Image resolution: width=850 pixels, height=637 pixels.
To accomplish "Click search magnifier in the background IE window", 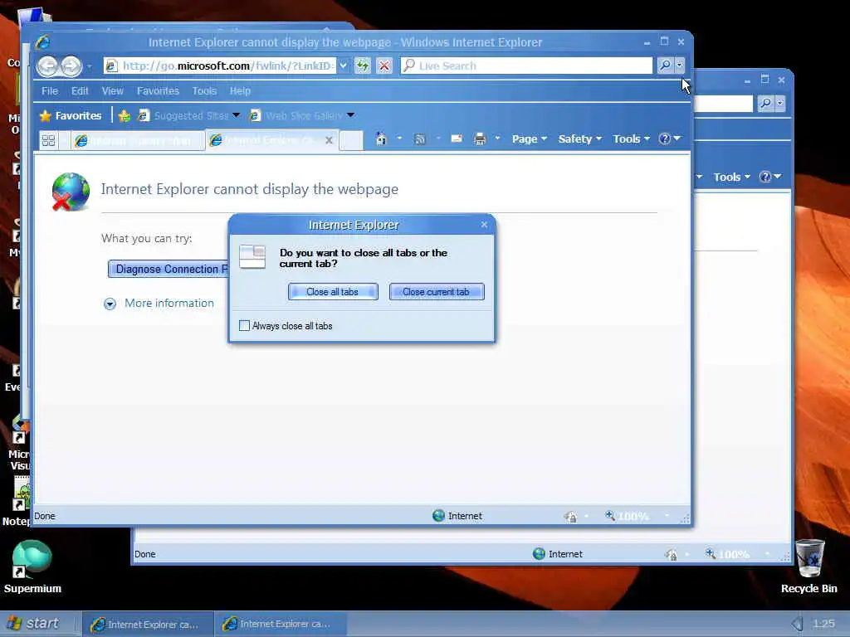I will 765,103.
